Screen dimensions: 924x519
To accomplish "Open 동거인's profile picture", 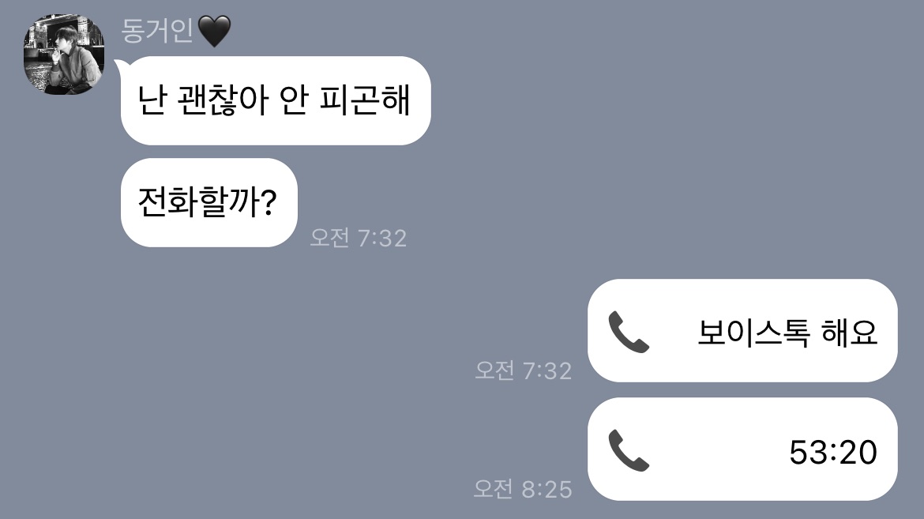I will tap(64, 55).
